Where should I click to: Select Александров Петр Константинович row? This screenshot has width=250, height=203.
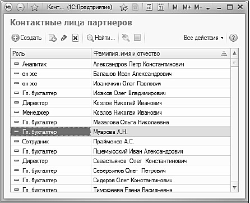(x=121, y=64)
